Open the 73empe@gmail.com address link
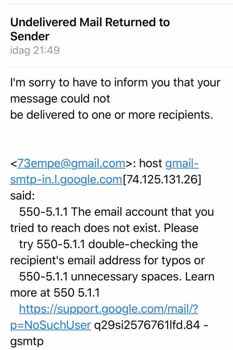Screen dimensions: 233x350 pos(71,163)
